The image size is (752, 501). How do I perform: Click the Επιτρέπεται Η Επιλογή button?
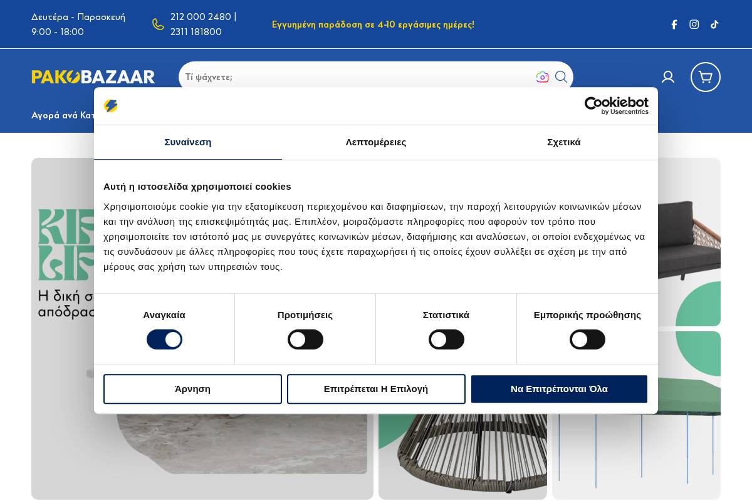pos(376,389)
